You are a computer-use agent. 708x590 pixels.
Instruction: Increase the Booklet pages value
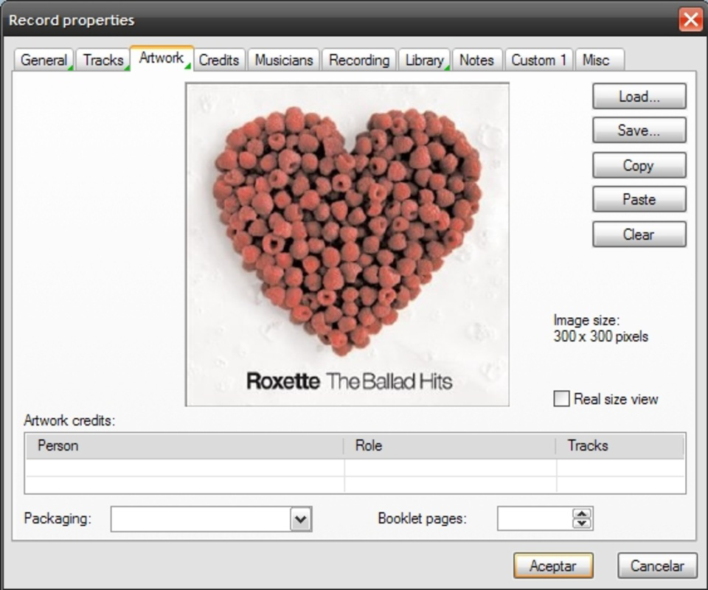pos(580,514)
